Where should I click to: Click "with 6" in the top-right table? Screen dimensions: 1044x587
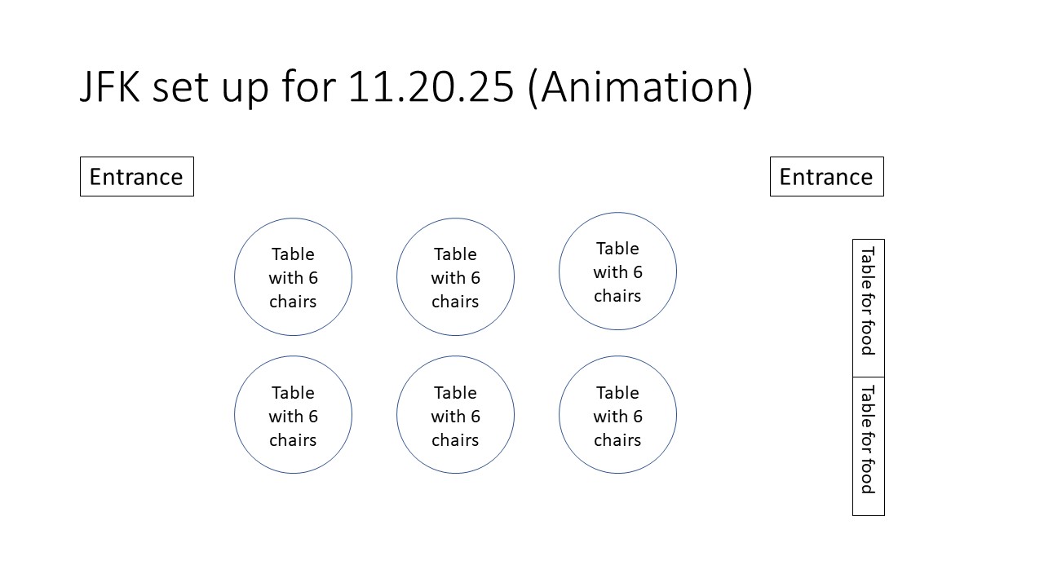pos(617,271)
